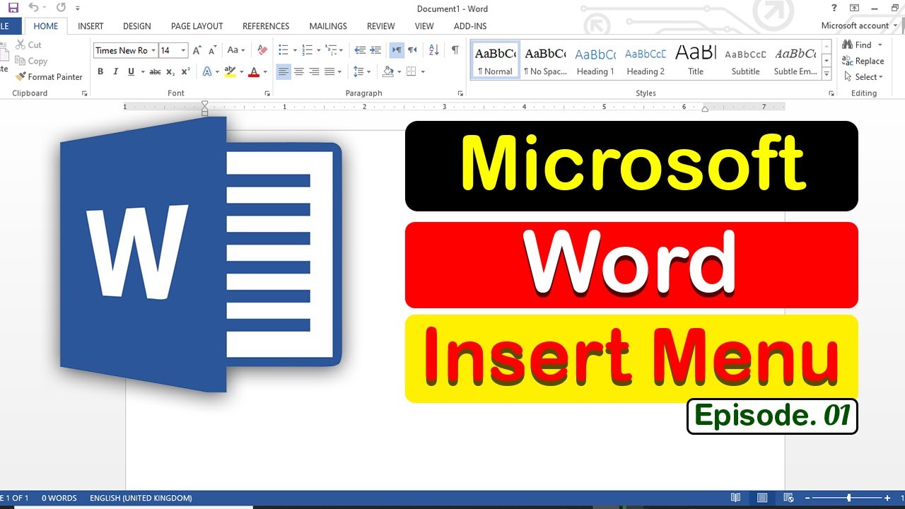Click the Numbering list icon
Screen dimensions: 905x509
coord(307,50)
